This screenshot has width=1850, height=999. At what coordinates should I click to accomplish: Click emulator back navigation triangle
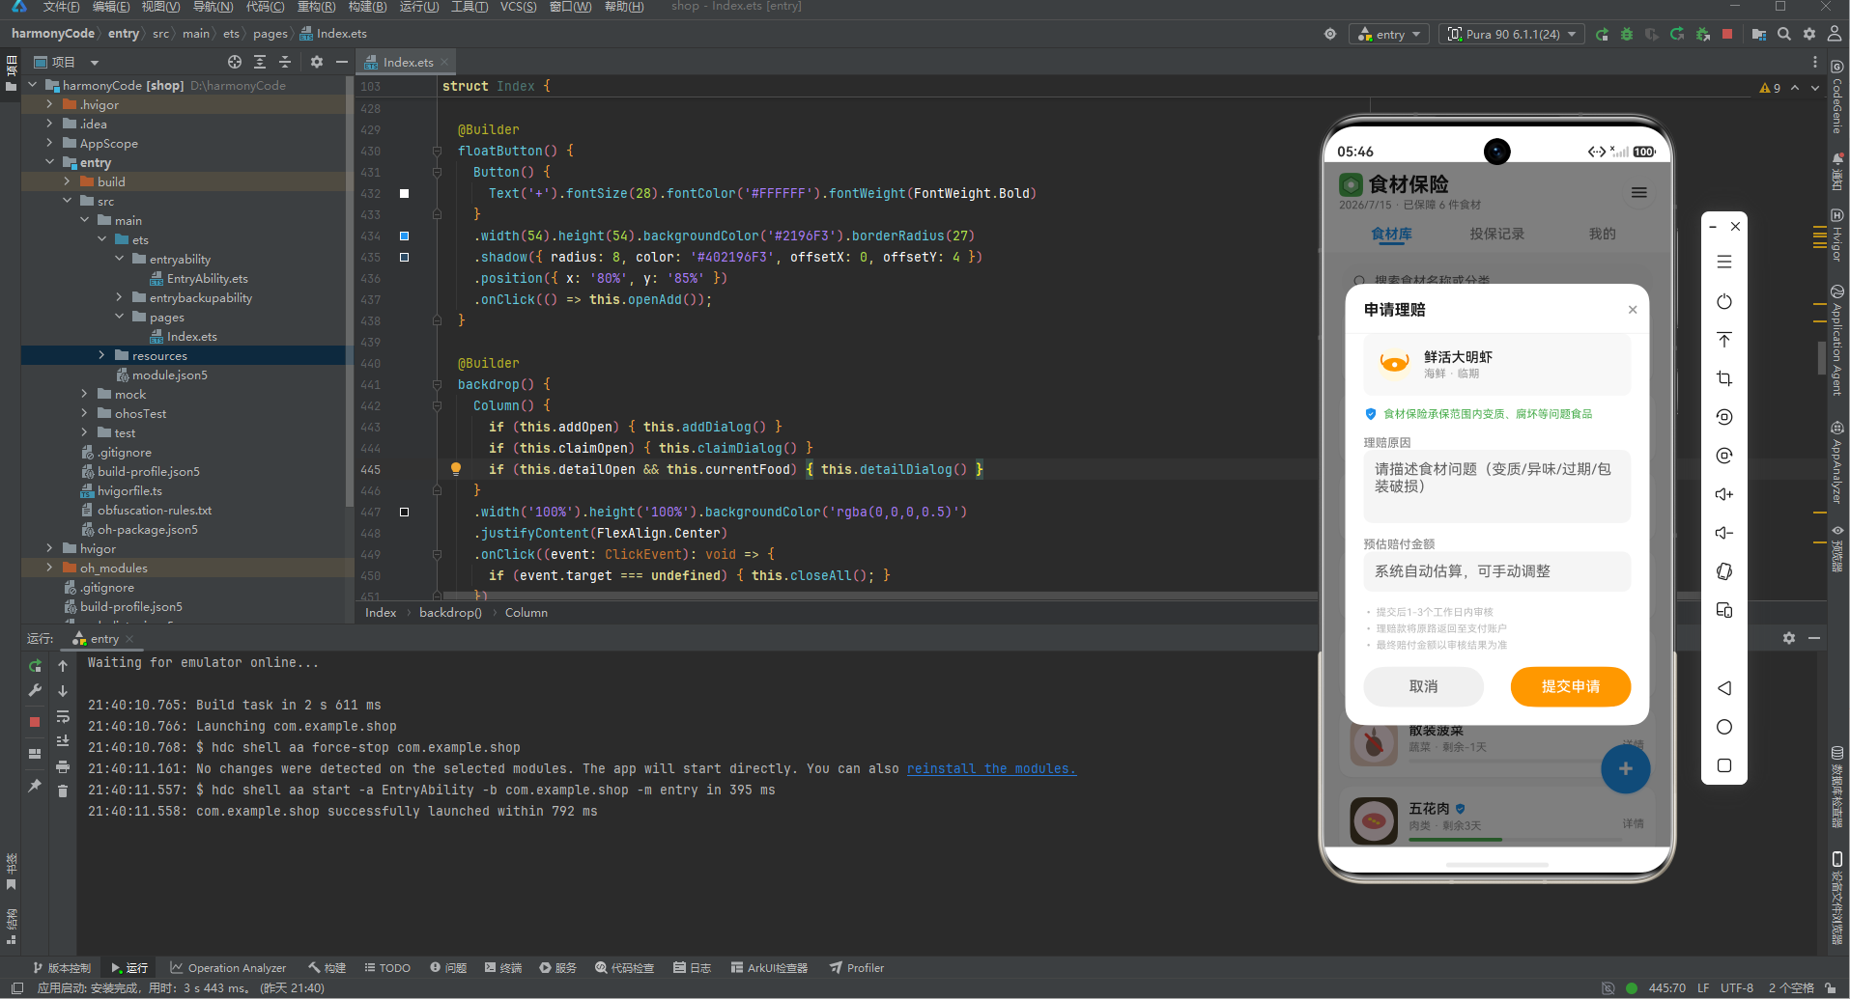coord(1724,688)
